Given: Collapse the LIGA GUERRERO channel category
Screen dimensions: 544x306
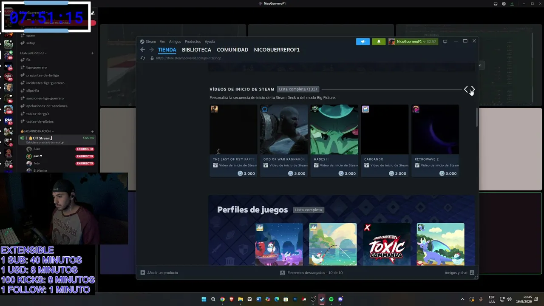Looking at the screenshot, I should (x=33, y=53).
